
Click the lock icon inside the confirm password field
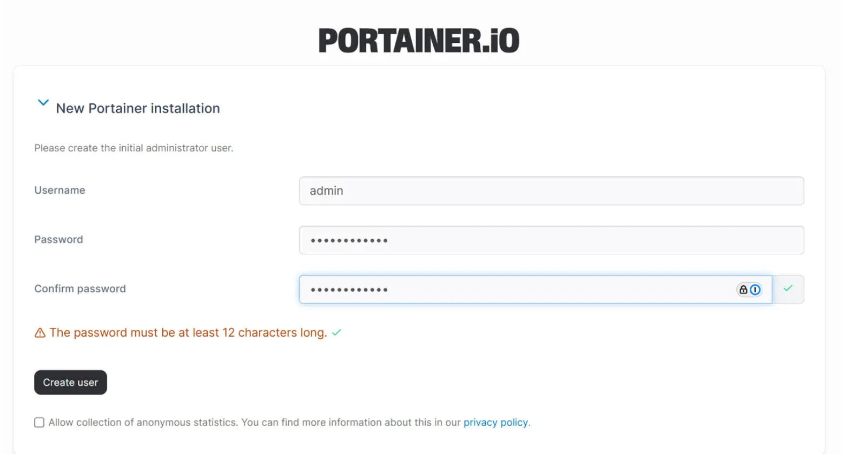click(x=743, y=289)
